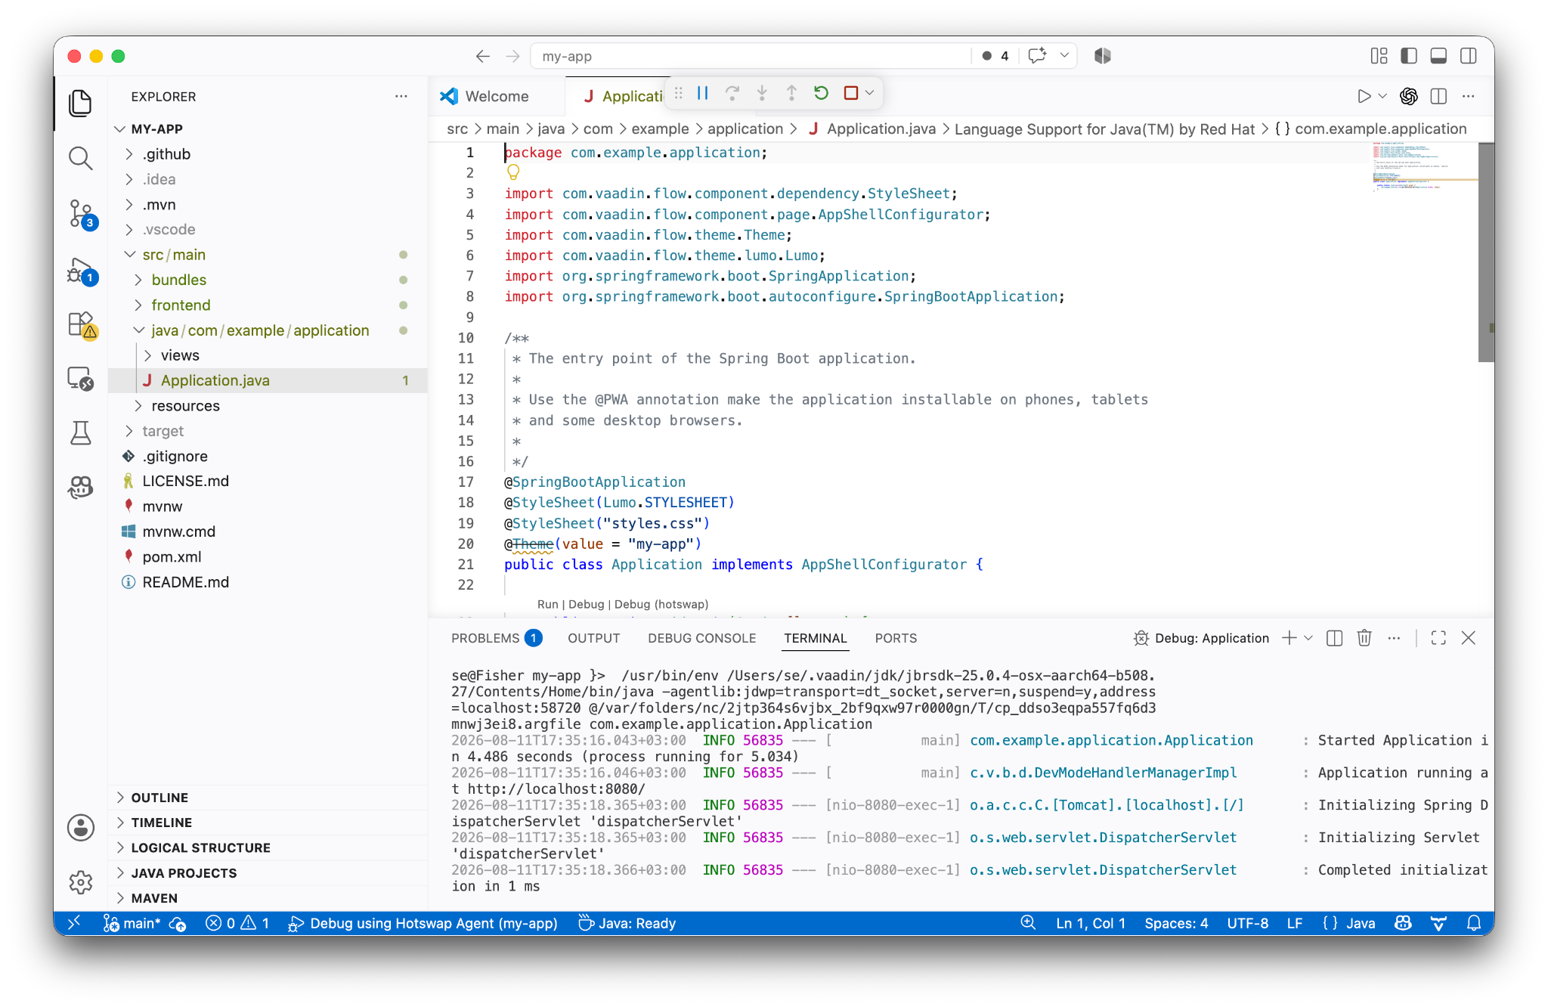Toggle the primary side bar visibility
The image size is (1548, 1007).
coord(1409,56)
